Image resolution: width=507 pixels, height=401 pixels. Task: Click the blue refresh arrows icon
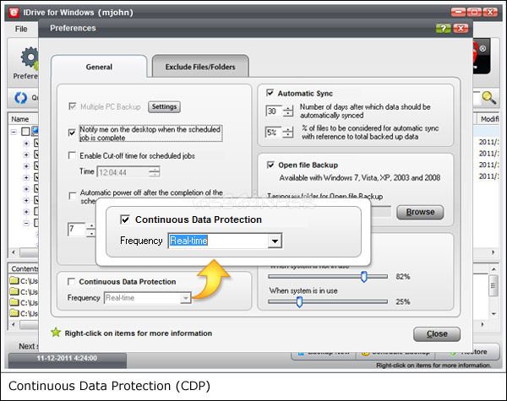coord(21,98)
